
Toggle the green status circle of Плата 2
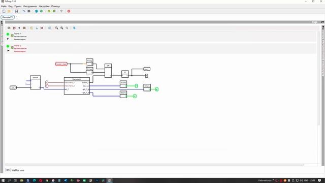point(8,46)
